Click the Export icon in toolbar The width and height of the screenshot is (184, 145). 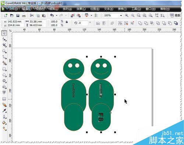point(79,15)
